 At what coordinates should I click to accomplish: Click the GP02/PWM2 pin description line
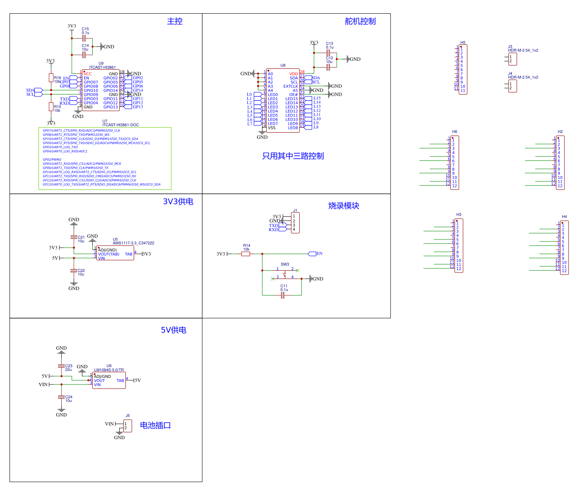(x=52, y=160)
